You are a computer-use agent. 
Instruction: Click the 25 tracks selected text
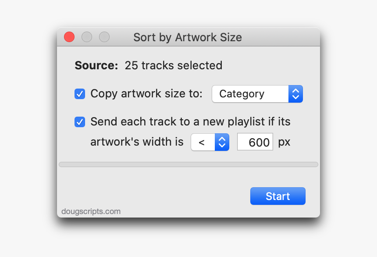[x=174, y=65]
